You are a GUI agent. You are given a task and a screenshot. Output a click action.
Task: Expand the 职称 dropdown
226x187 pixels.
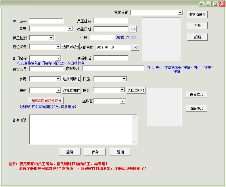pyautogui.click(x=58, y=90)
